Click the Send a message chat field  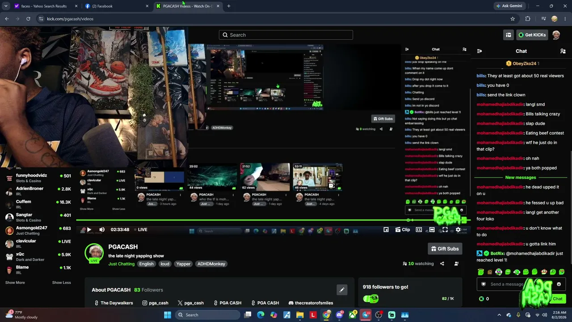(521, 284)
